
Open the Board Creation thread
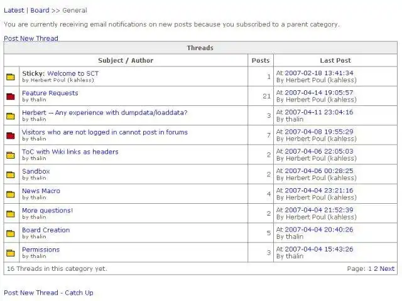coord(46,230)
